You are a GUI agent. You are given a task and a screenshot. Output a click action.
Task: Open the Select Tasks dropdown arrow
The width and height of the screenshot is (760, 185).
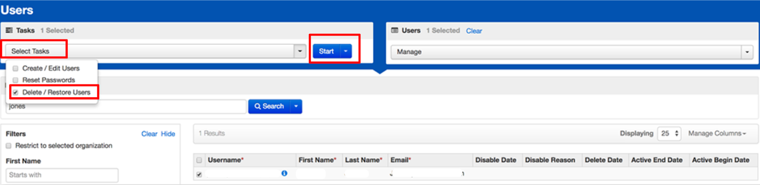click(x=300, y=51)
